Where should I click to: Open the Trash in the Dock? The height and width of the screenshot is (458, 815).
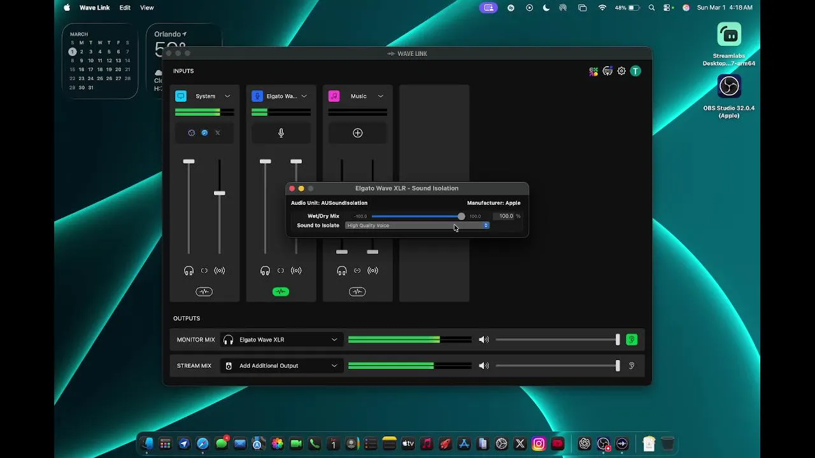point(667,443)
